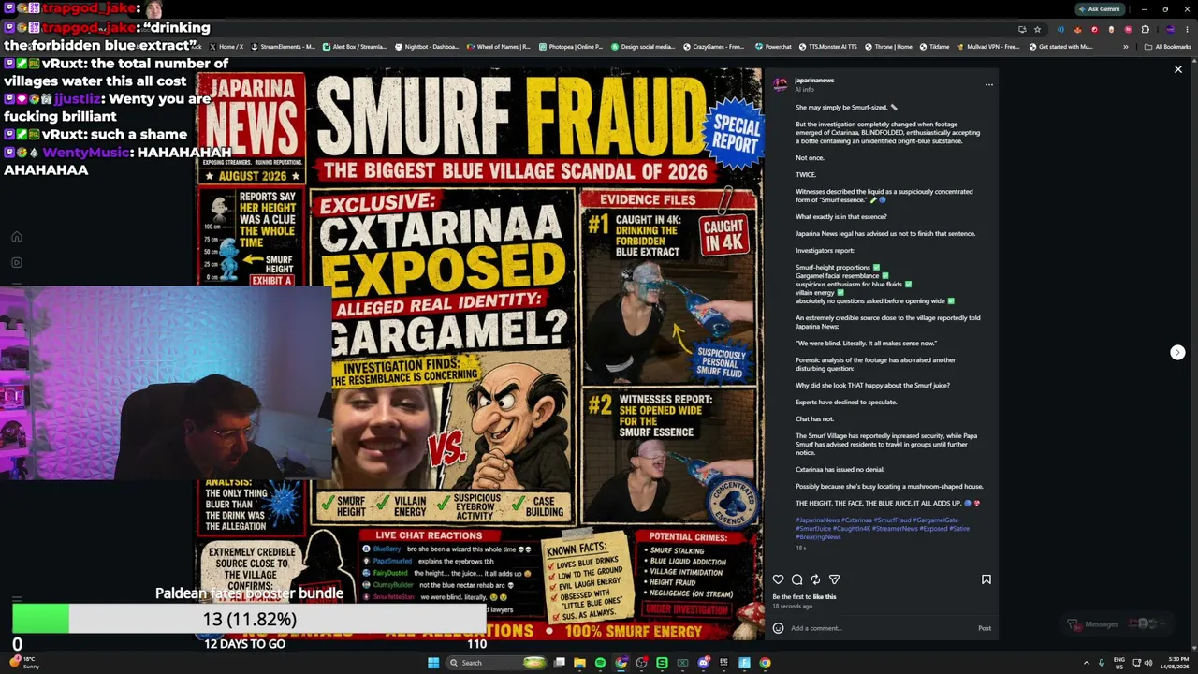Open Discord from the taskbar
This screenshot has height=674, width=1198.
click(x=703, y=663)
